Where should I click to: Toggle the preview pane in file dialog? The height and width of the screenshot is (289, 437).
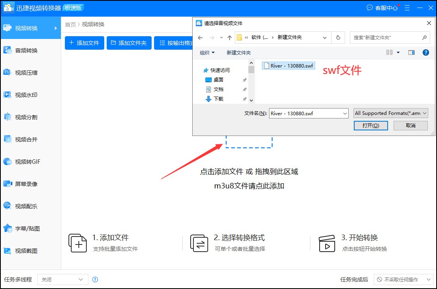point(411,52)
